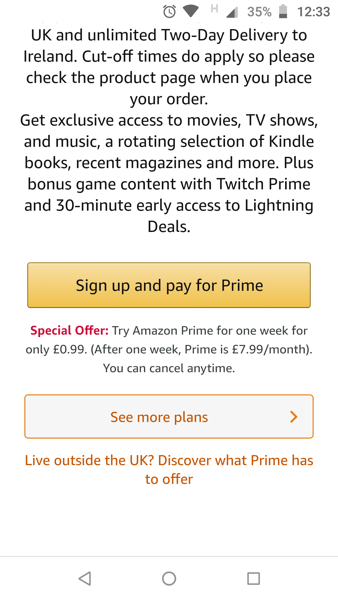Expand plans using the orange chevron arrow
Viewport: 338px width, 601px height.
(x=294, y=417)
